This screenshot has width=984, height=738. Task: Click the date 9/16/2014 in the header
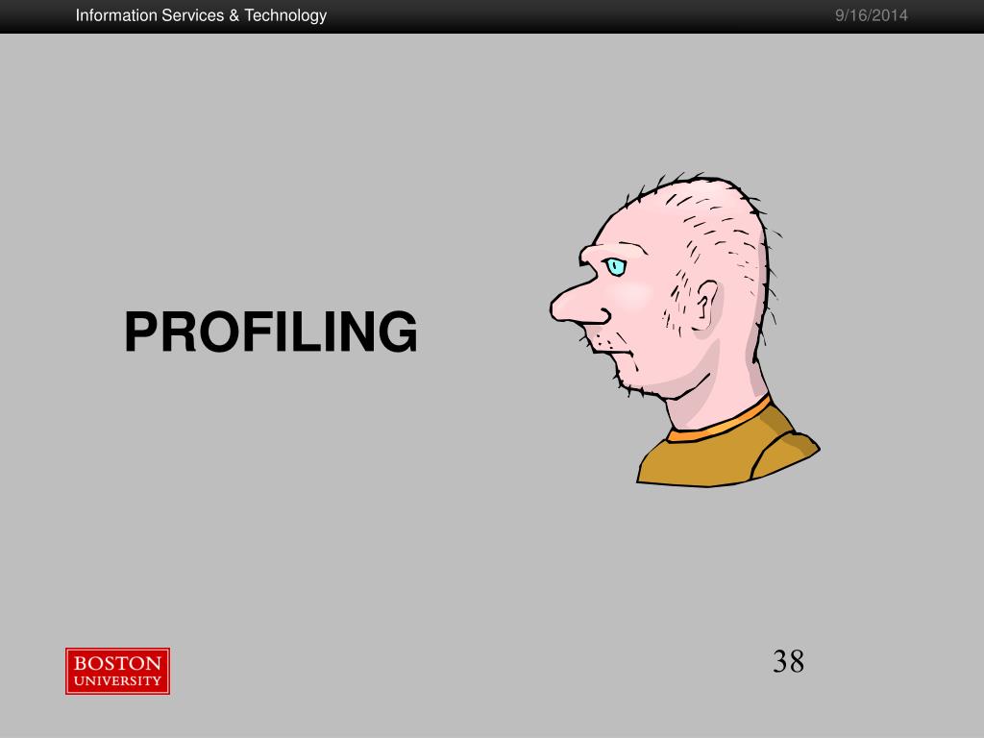click(x=871, y=15)
